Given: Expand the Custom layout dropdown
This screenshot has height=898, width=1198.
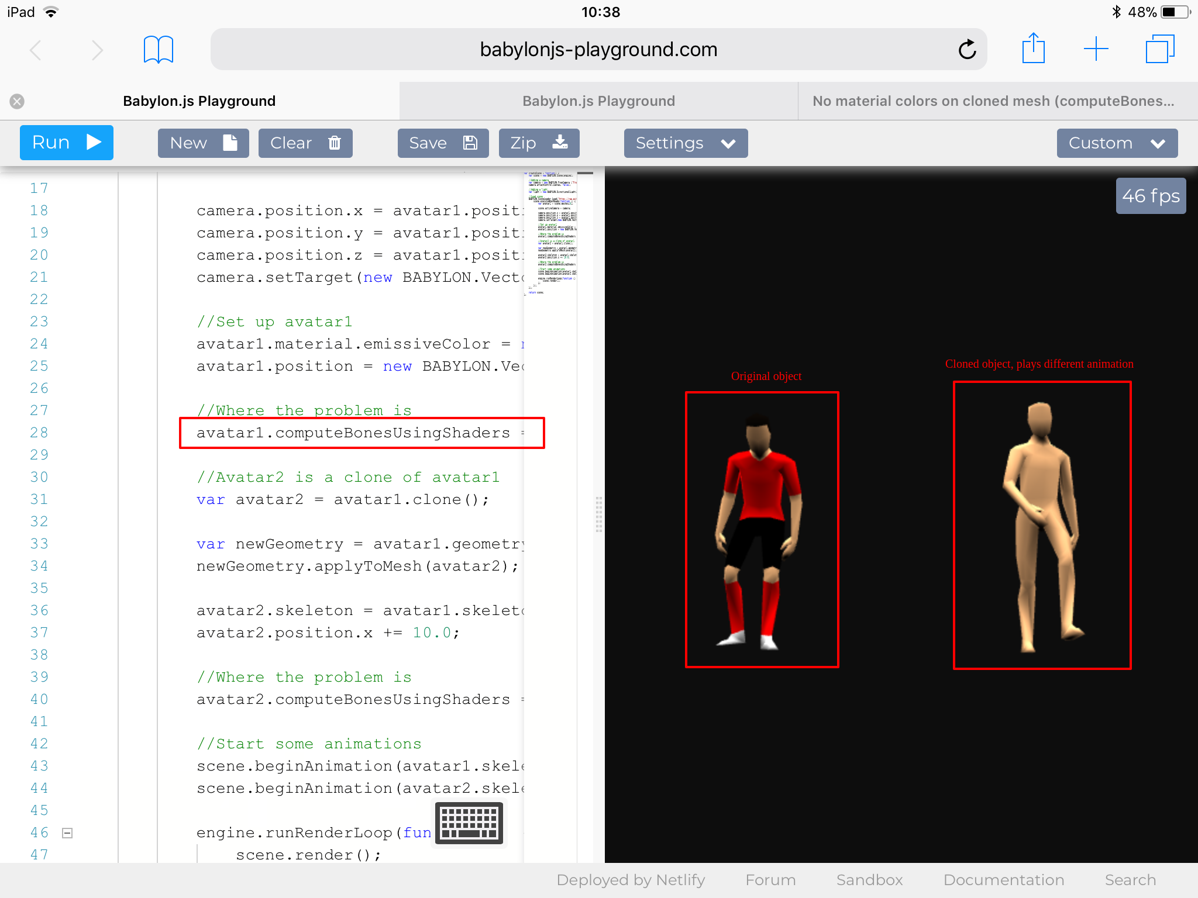Looking at the screenshot, I should (1117, 143).
